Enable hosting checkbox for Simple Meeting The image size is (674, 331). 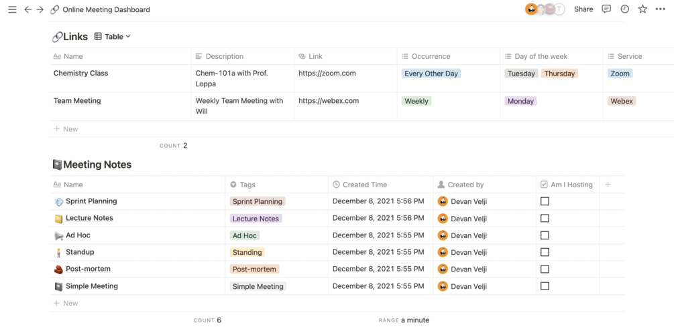click(x=545, y=286)
